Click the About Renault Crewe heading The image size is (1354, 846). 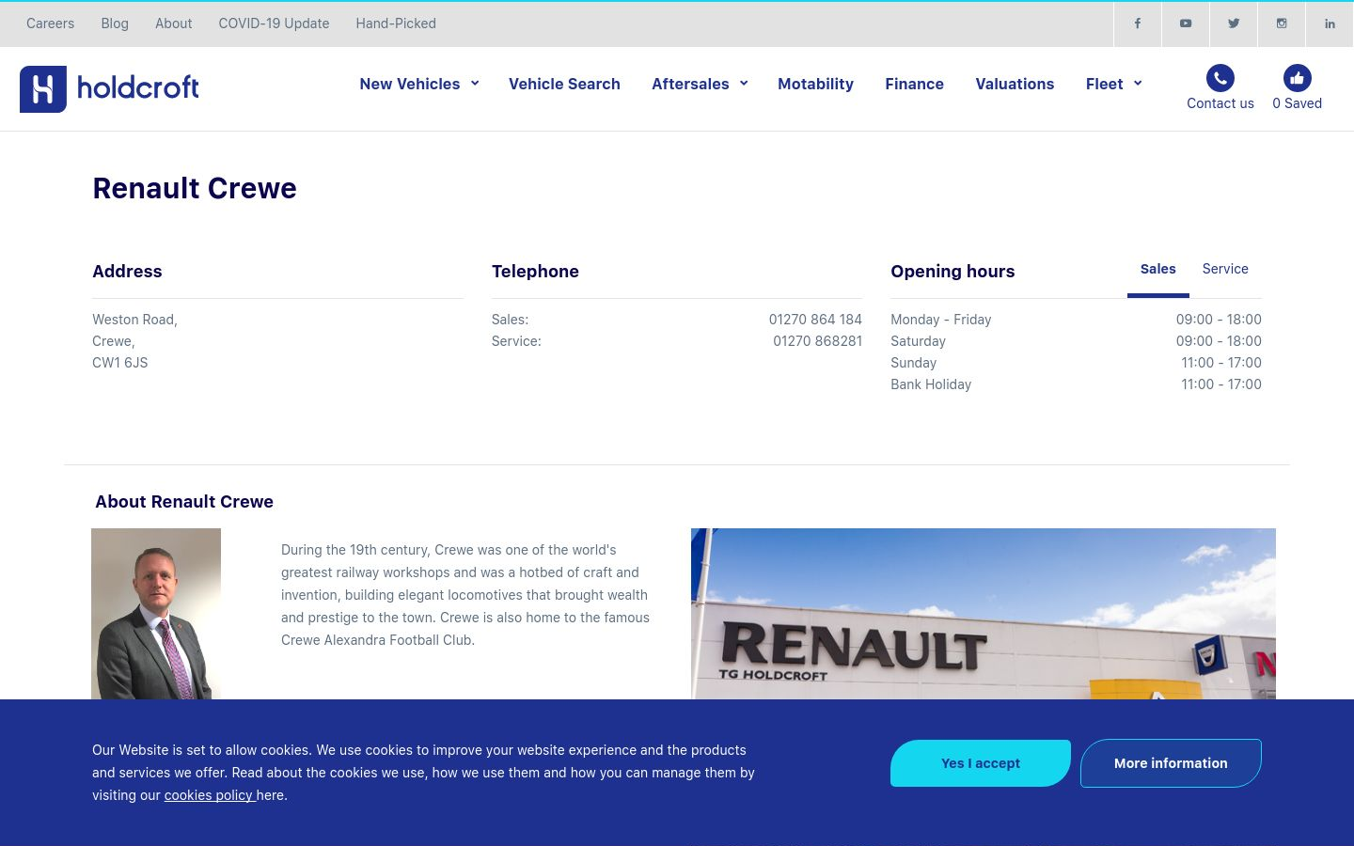tap(184, 502)
